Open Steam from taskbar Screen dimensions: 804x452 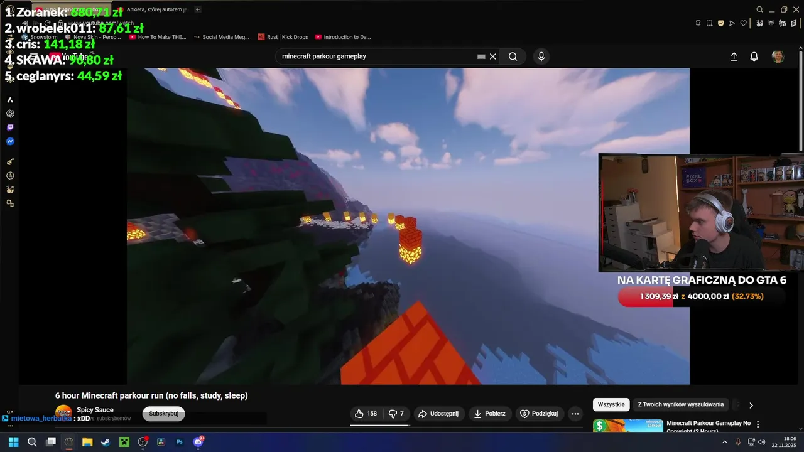pos(106,442)
